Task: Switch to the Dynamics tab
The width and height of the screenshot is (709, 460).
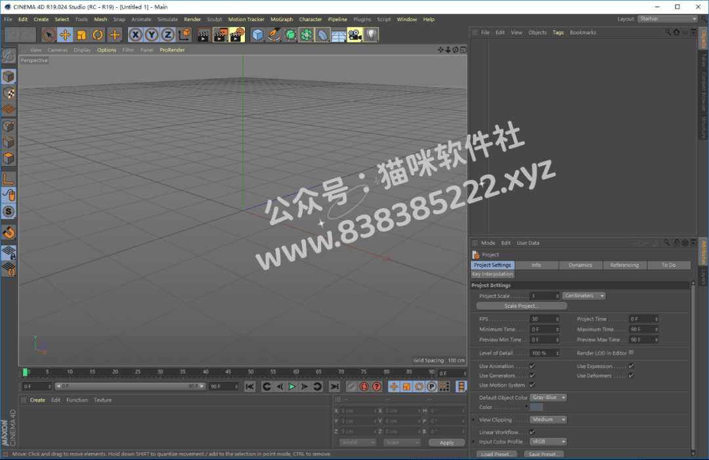Action: point(580,265)
